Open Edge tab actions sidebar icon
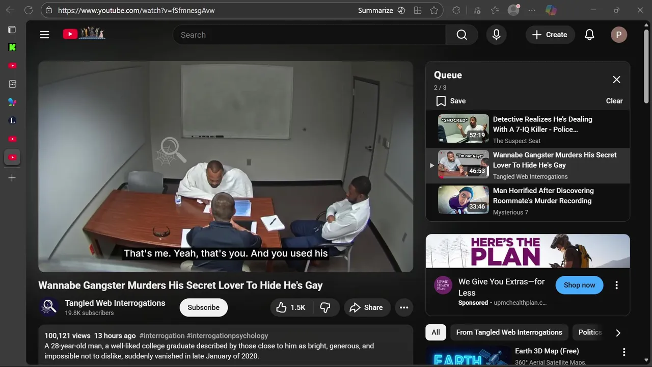The image size is (652, 367). (12, 30)
